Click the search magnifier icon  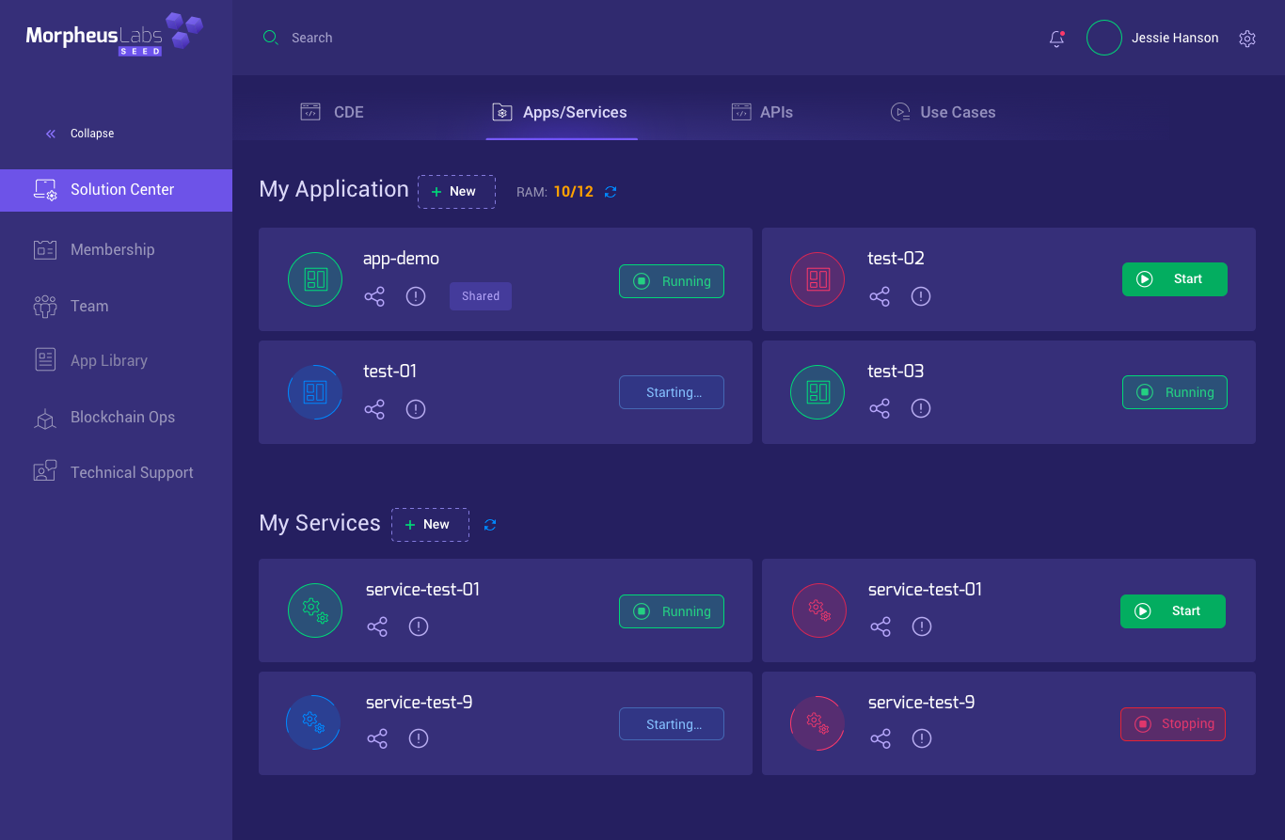point(271,37)
